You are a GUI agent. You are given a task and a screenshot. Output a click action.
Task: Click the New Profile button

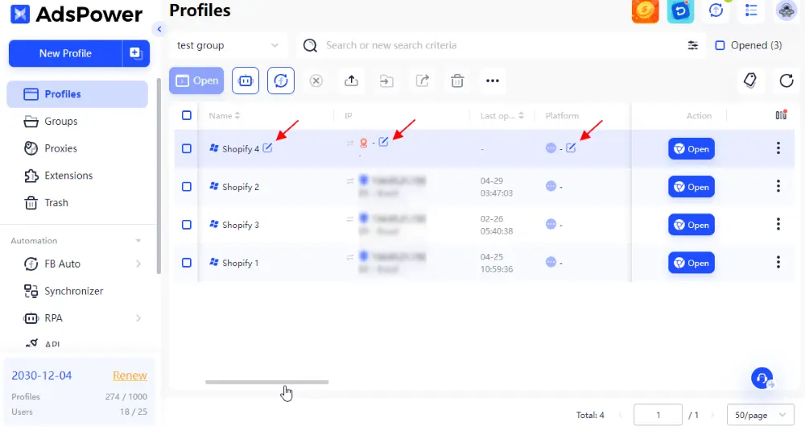(65, 53)
